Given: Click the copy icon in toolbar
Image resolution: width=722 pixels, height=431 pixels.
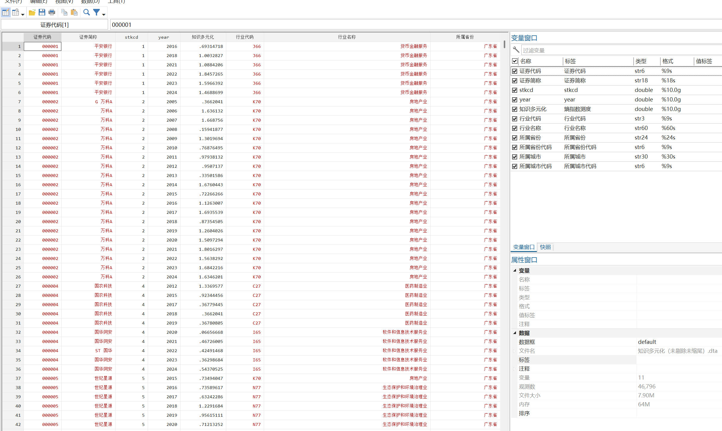Looking at the screenshot, I should click(64, 12).
